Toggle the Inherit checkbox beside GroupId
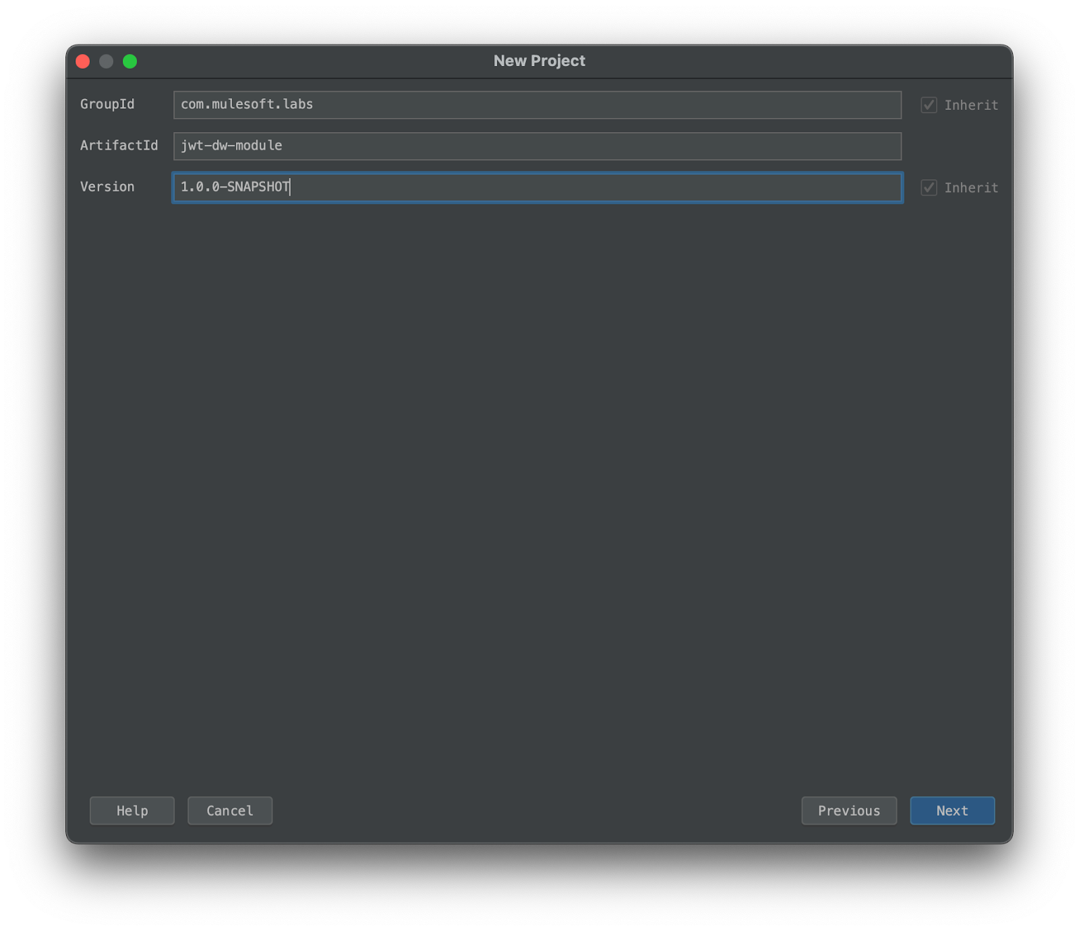 [928, 104]
